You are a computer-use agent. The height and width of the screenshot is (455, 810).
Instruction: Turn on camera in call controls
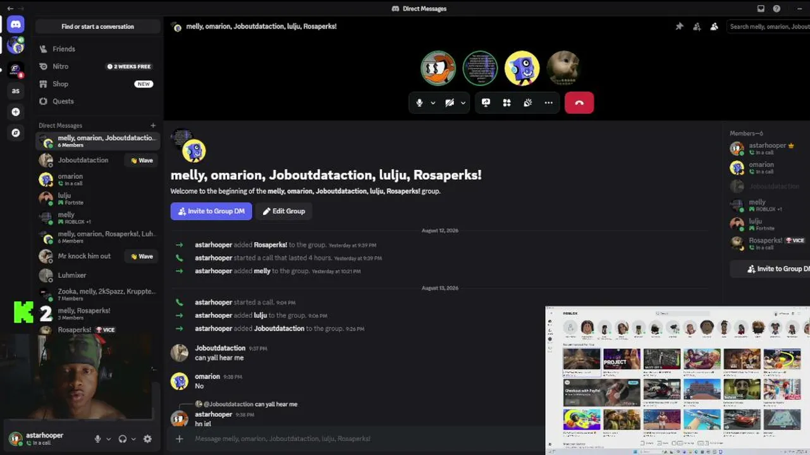coord(450,102)
